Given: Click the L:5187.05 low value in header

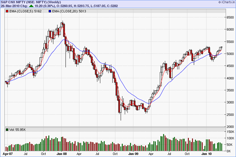Looking at the screenshot, I should (98, 6).
